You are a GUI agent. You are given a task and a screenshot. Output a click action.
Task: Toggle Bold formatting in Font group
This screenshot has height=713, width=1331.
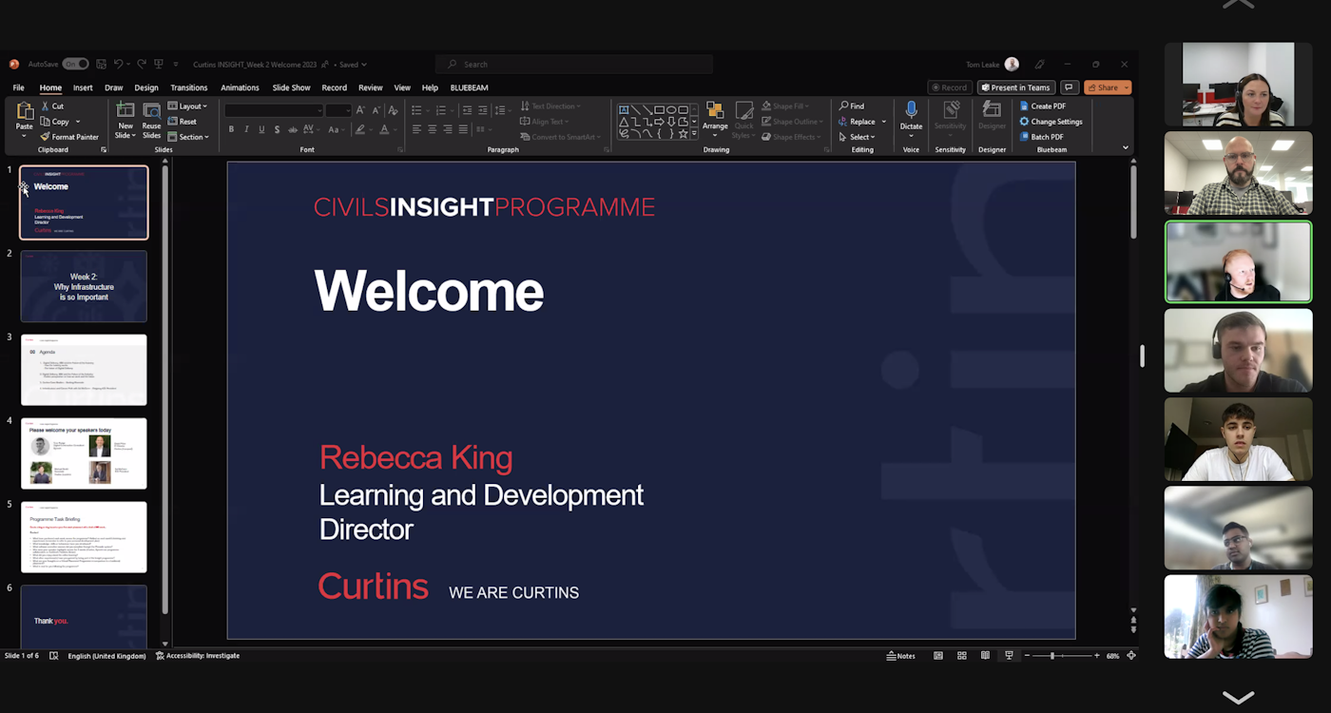pos(231,129)
